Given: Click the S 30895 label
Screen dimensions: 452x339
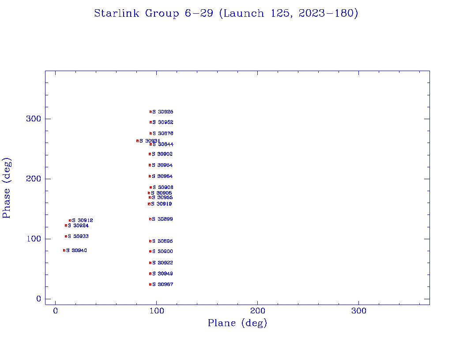Looking at the screenshot, I should [162, 241].
